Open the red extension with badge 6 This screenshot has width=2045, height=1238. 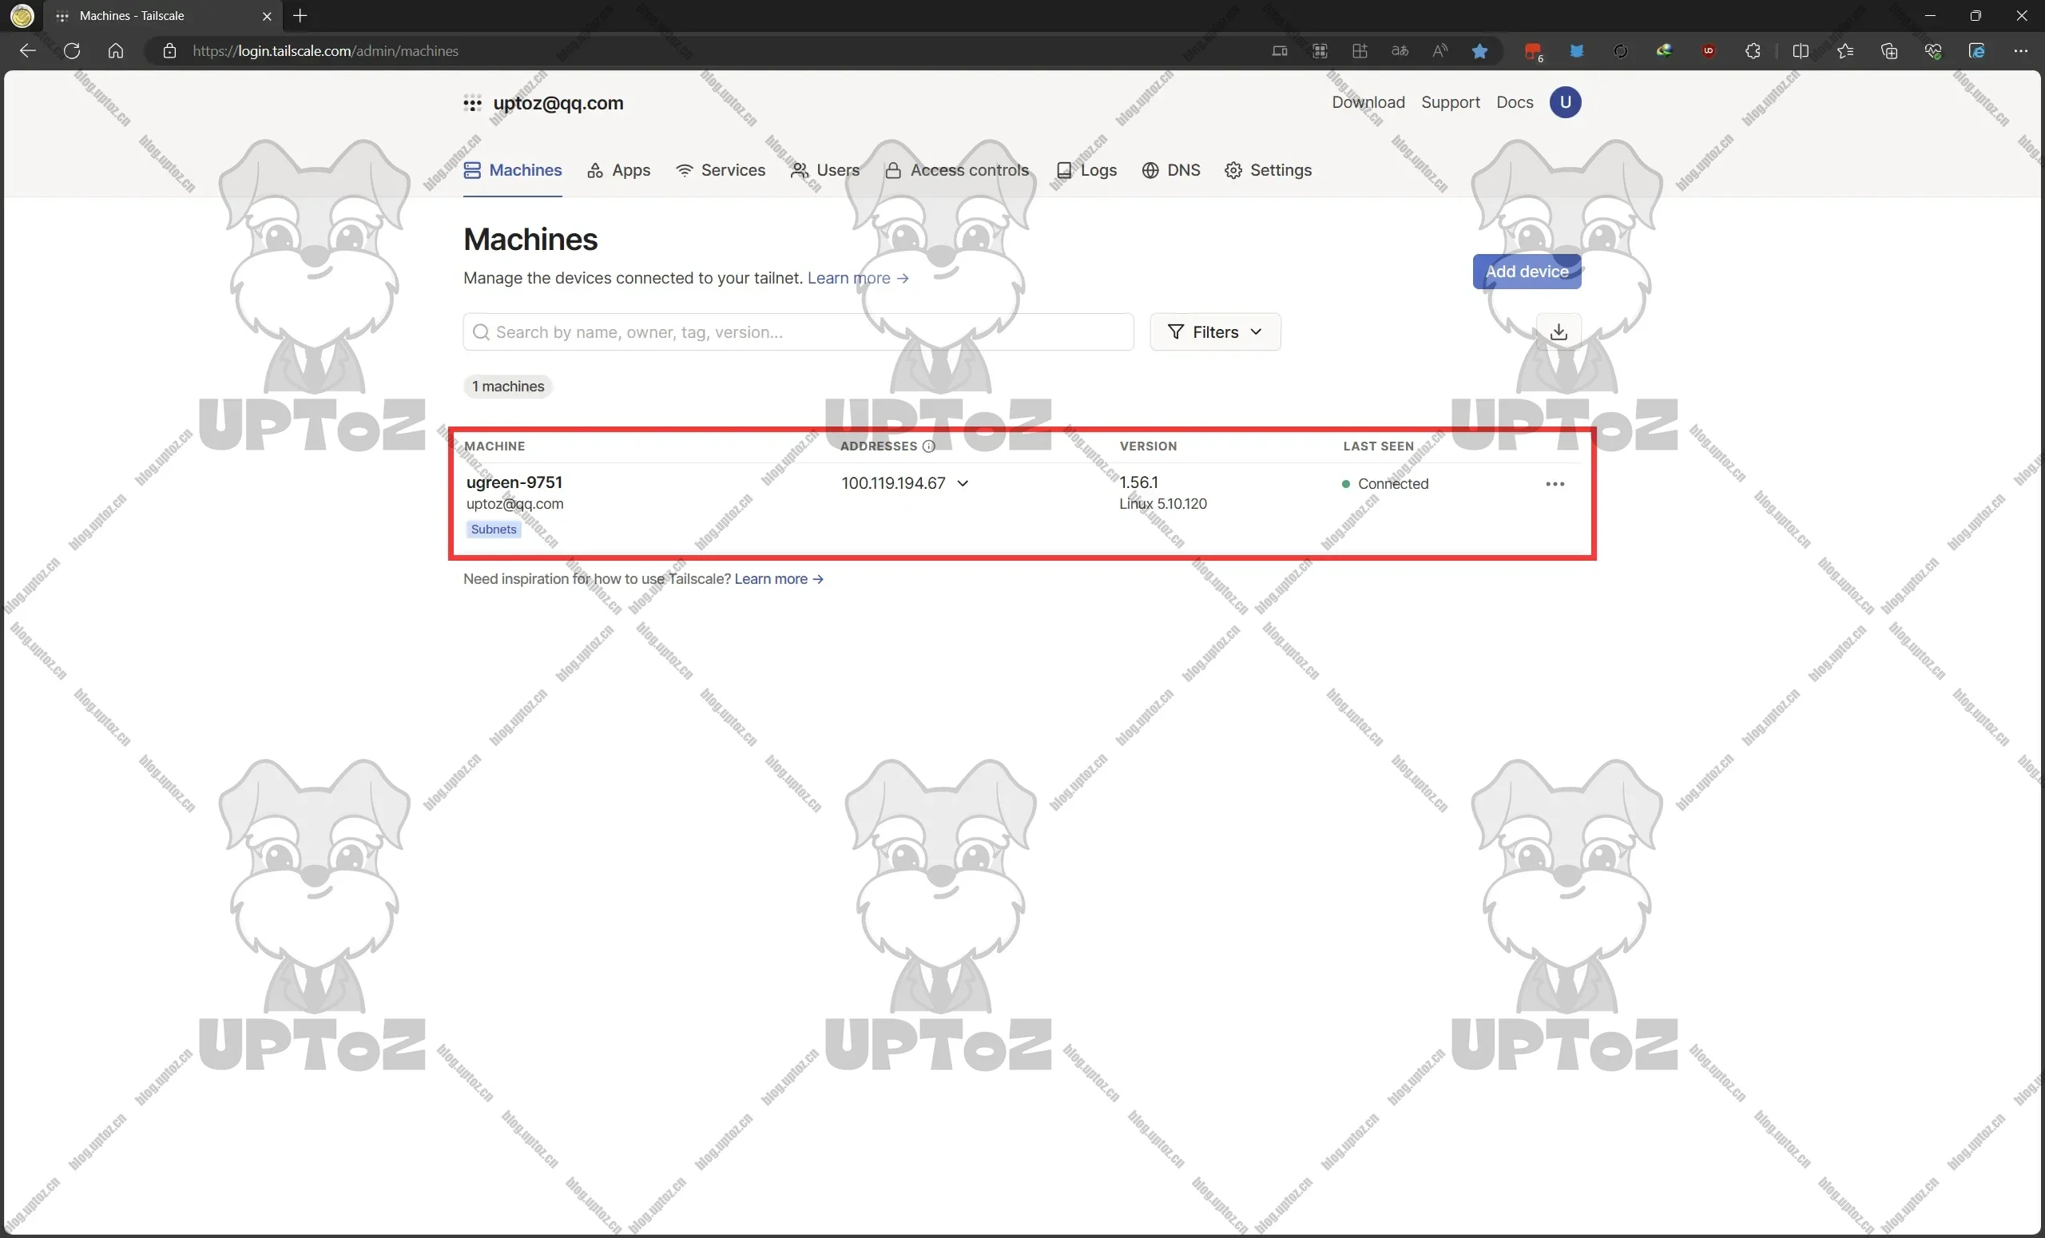pos(1534,51)
